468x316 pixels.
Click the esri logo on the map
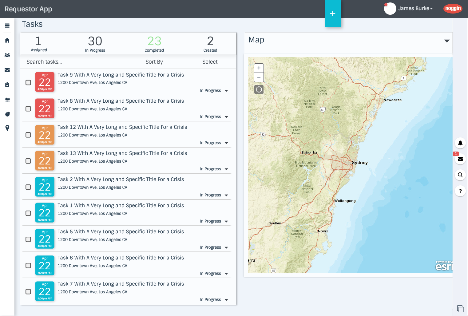tap(444, 266)
